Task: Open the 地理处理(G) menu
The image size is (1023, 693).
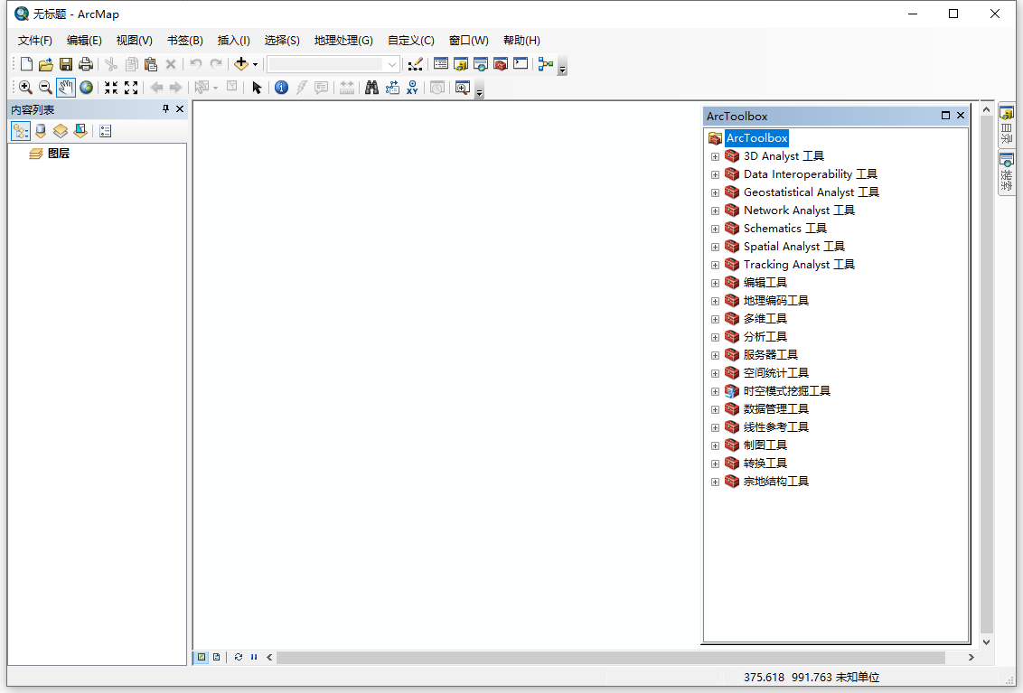Action: [343, 41]
